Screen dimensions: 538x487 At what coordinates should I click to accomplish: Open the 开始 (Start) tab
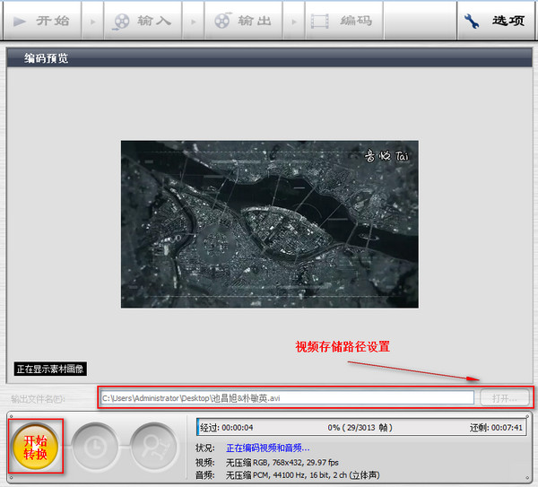(x=42, y=21)
